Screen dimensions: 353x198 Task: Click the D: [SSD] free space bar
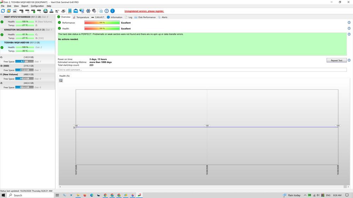click(24, 70)
